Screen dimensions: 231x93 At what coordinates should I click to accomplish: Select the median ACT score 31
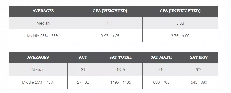point(83,70)
